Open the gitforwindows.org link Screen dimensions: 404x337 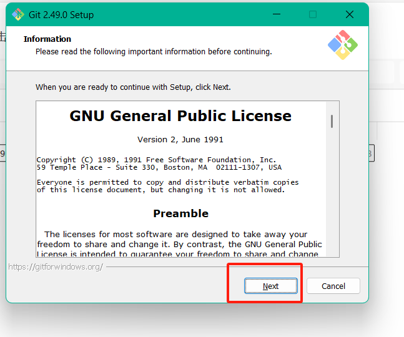56,266
